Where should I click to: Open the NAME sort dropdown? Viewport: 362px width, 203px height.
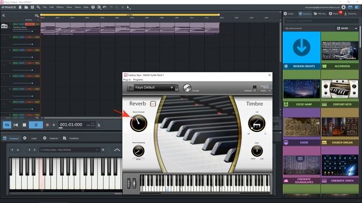pyautogui.click(x=347, y=28)
